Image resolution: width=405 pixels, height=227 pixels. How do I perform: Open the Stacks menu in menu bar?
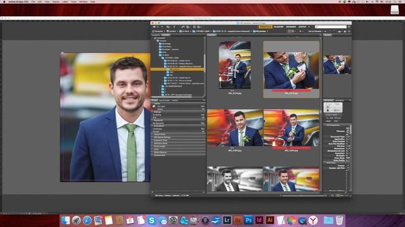coord(56,1)
